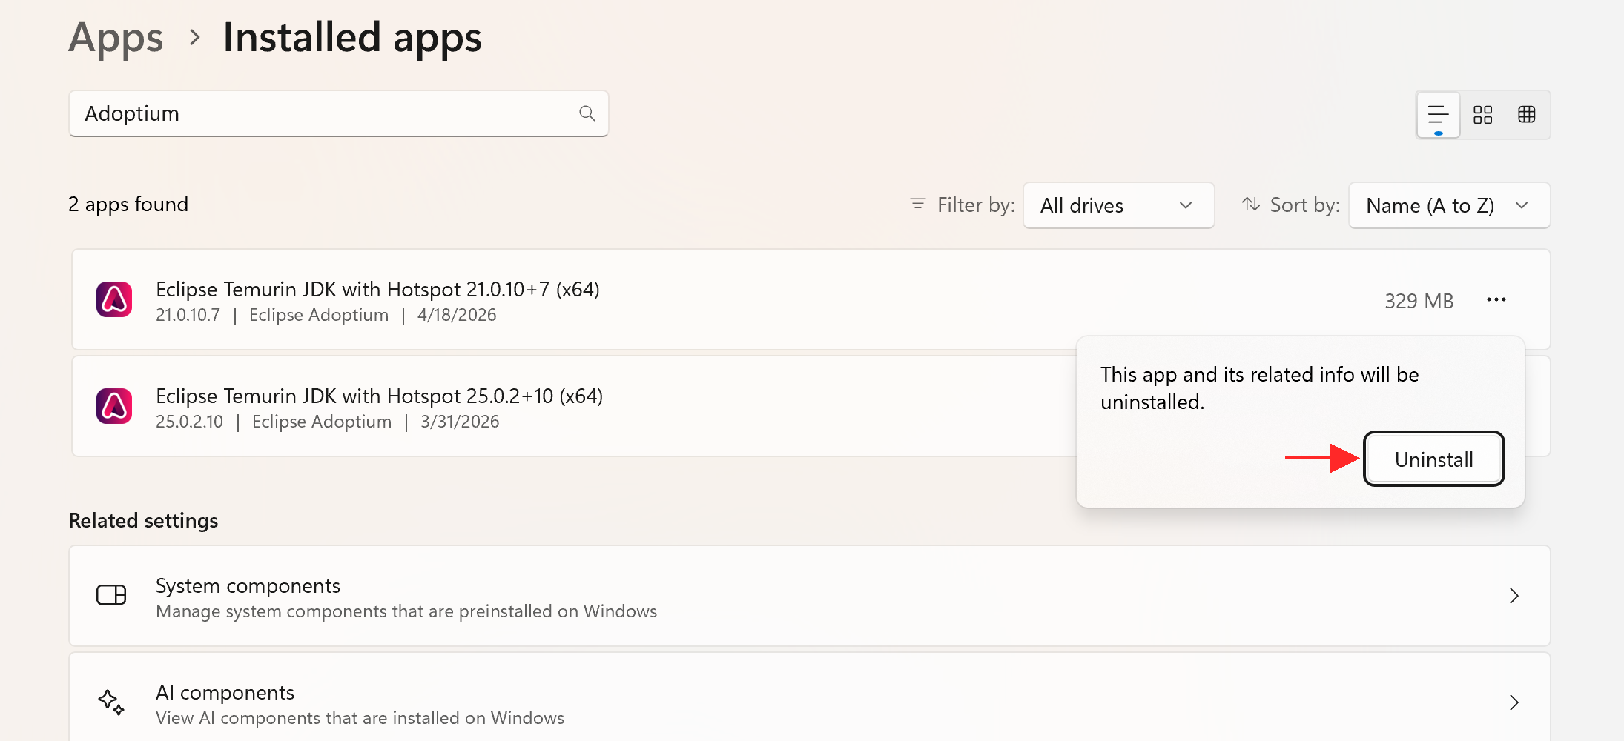Click 'View AI components that are installed' description
1624x741 pixels.
pyautogui.click(x=360, y=718)
